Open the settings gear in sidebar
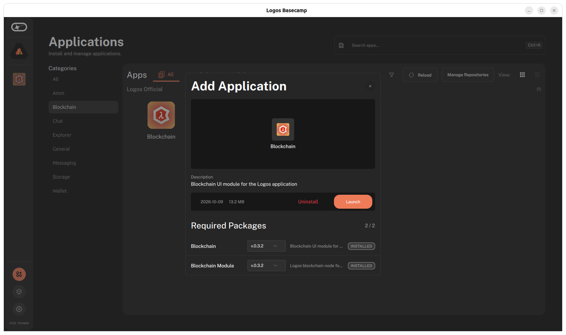566x335 pixels. (19, 309)
